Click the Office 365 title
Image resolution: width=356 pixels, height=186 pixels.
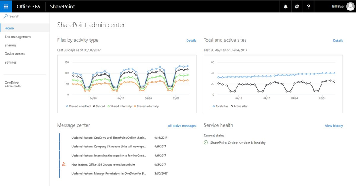[x=28, y=7]
